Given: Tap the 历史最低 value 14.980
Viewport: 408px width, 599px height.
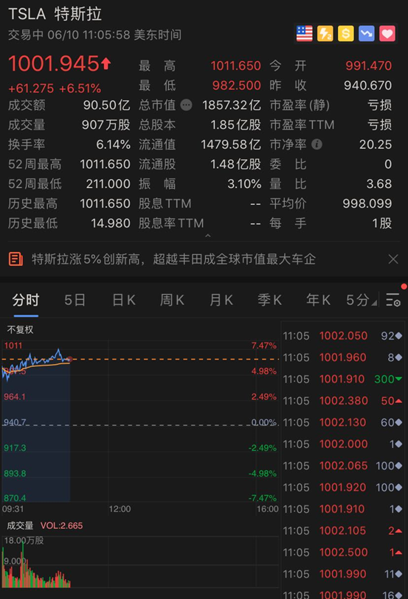Looking at the screenshot, I should pyautogui.click(x=111, y=223).
